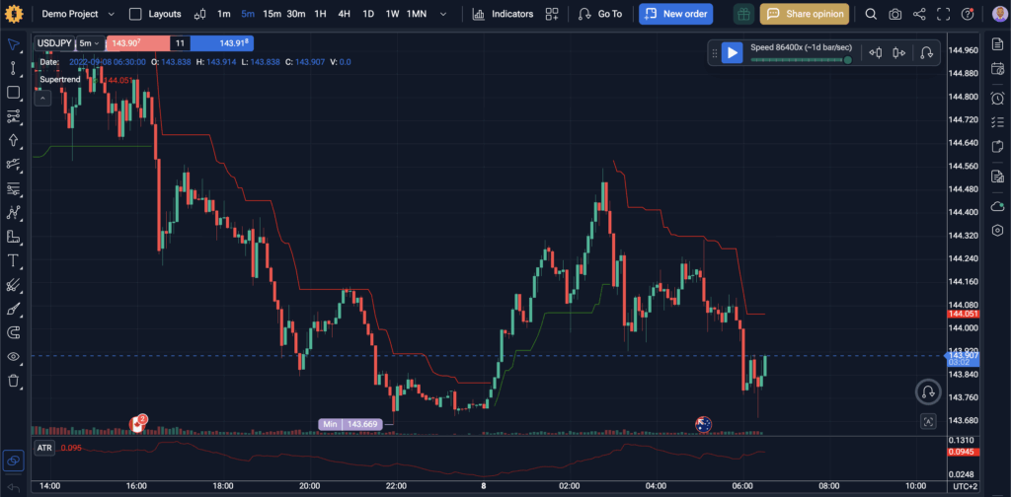Open the Go To date dialog
This screenshot has height=497, width=1011.
600,14
